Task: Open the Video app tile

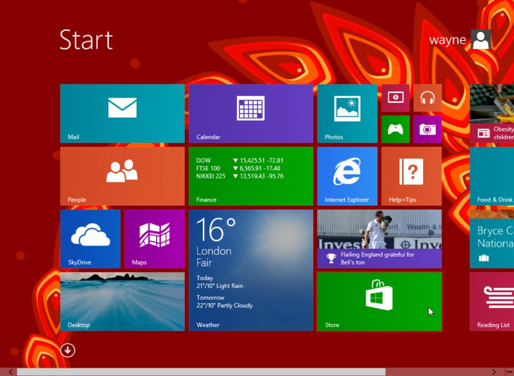Action: (x=395, y=97)
